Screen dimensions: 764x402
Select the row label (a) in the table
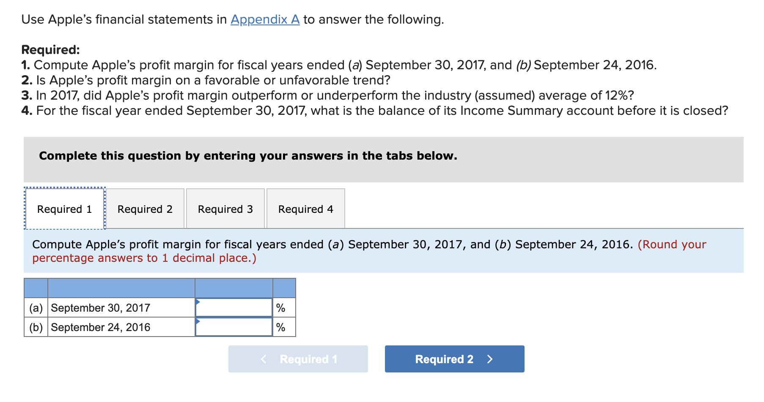pos(36,307)
